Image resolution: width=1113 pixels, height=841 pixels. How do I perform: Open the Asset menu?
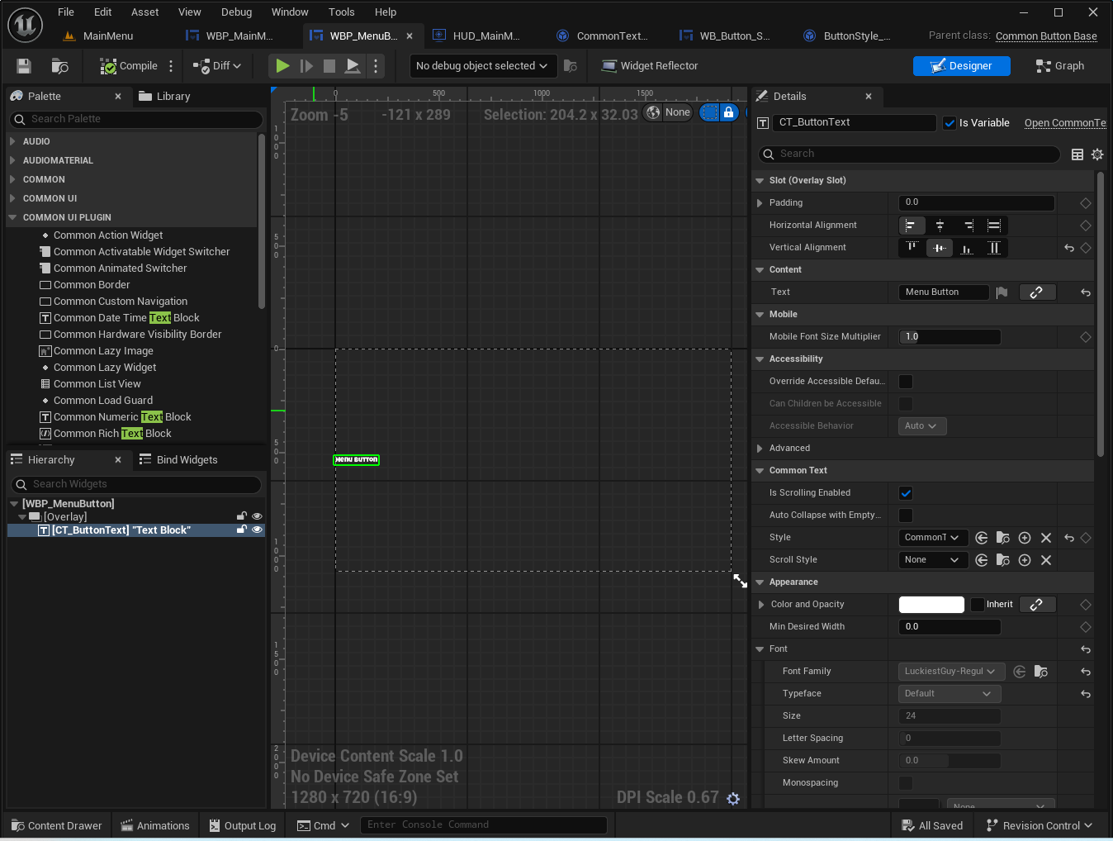[x=145, y=12]
